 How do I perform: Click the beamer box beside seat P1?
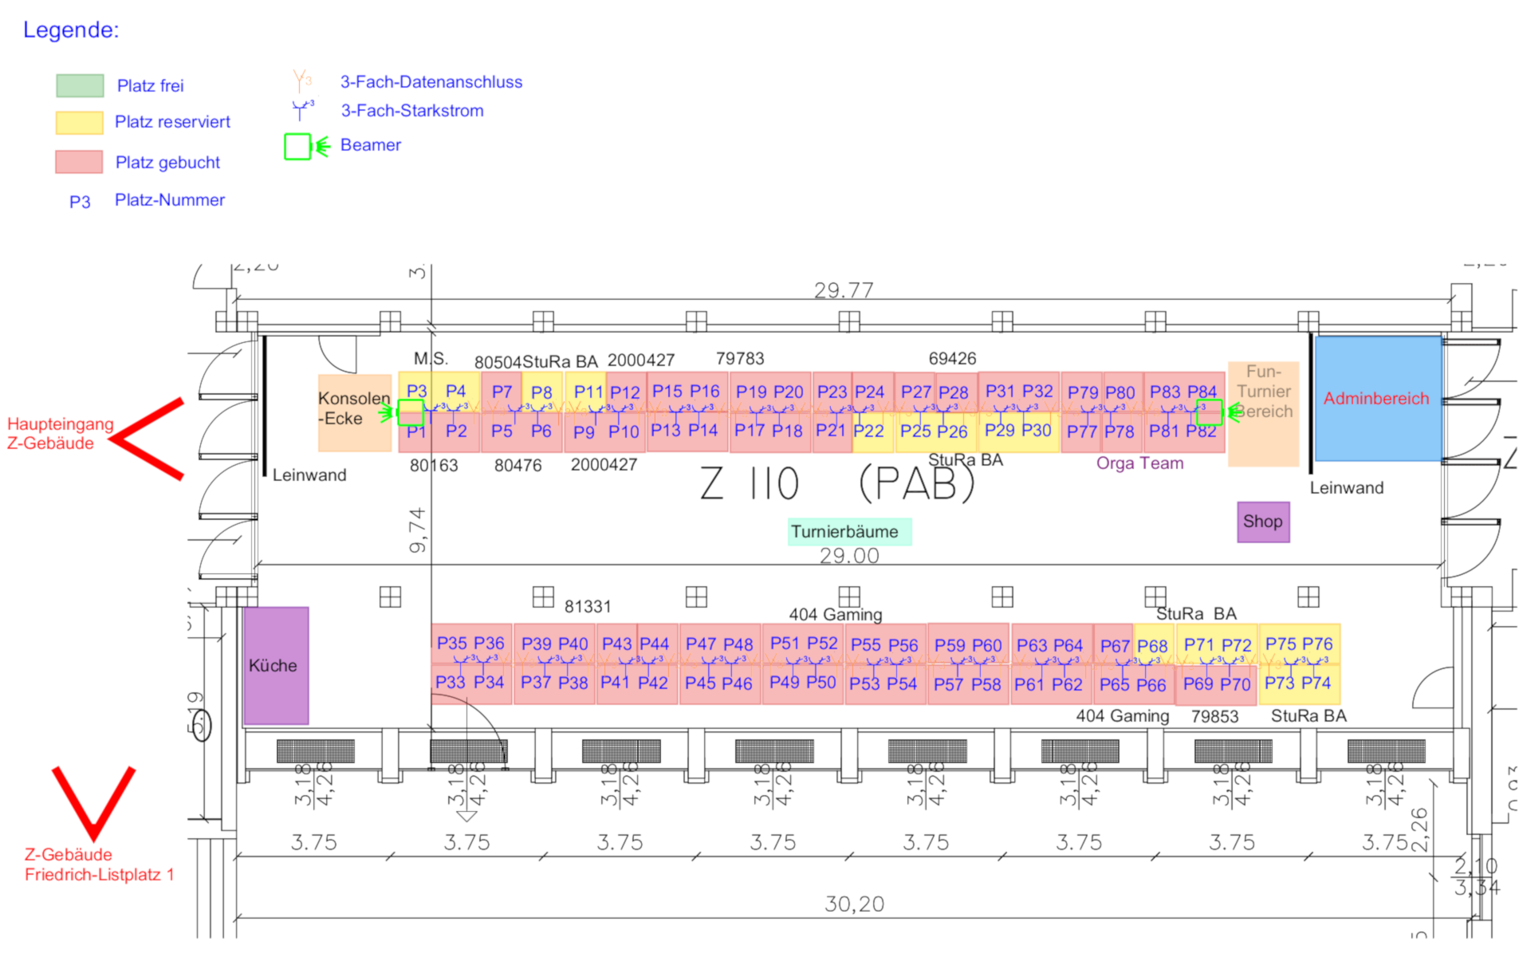pos(410,412)
